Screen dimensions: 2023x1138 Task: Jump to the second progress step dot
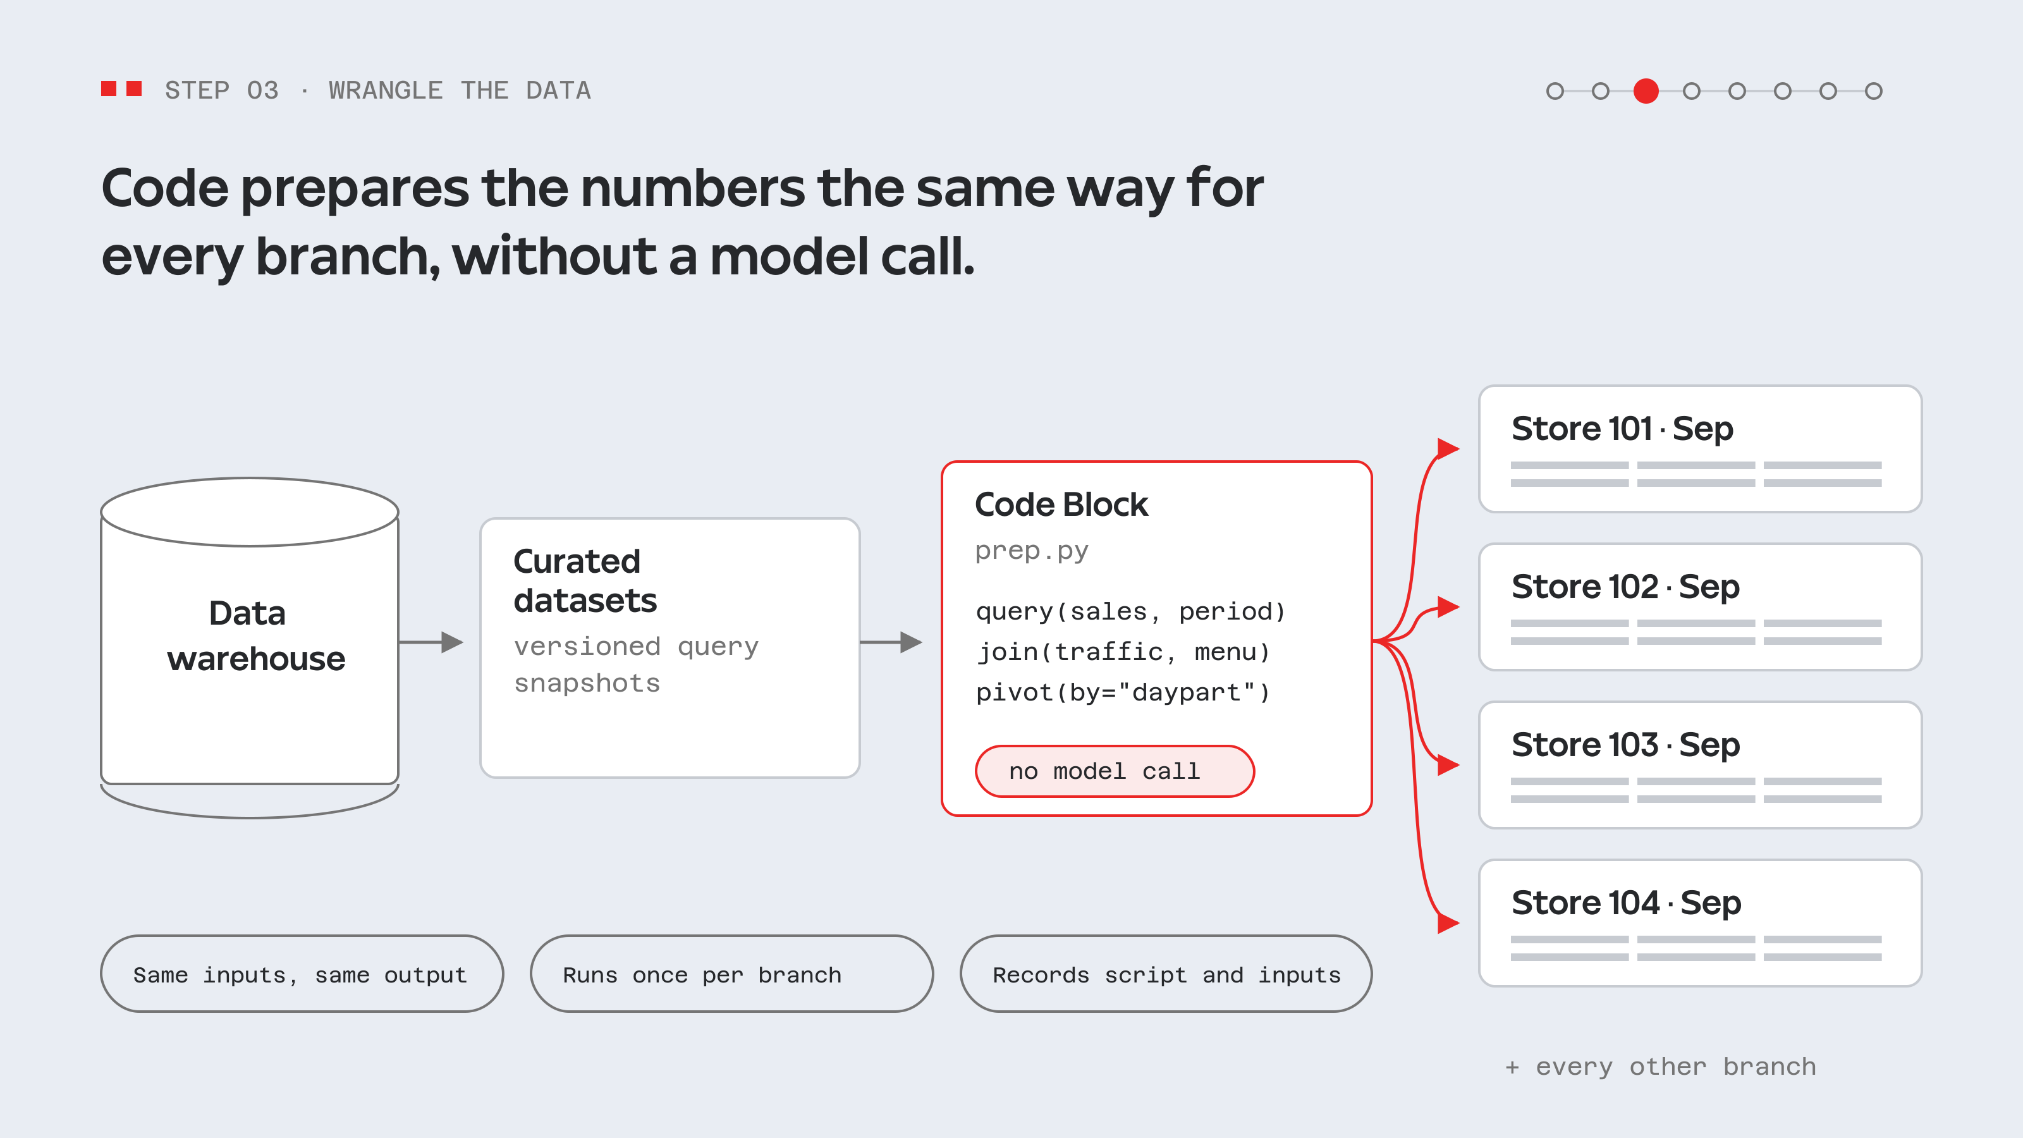[x=1601, y=91]
